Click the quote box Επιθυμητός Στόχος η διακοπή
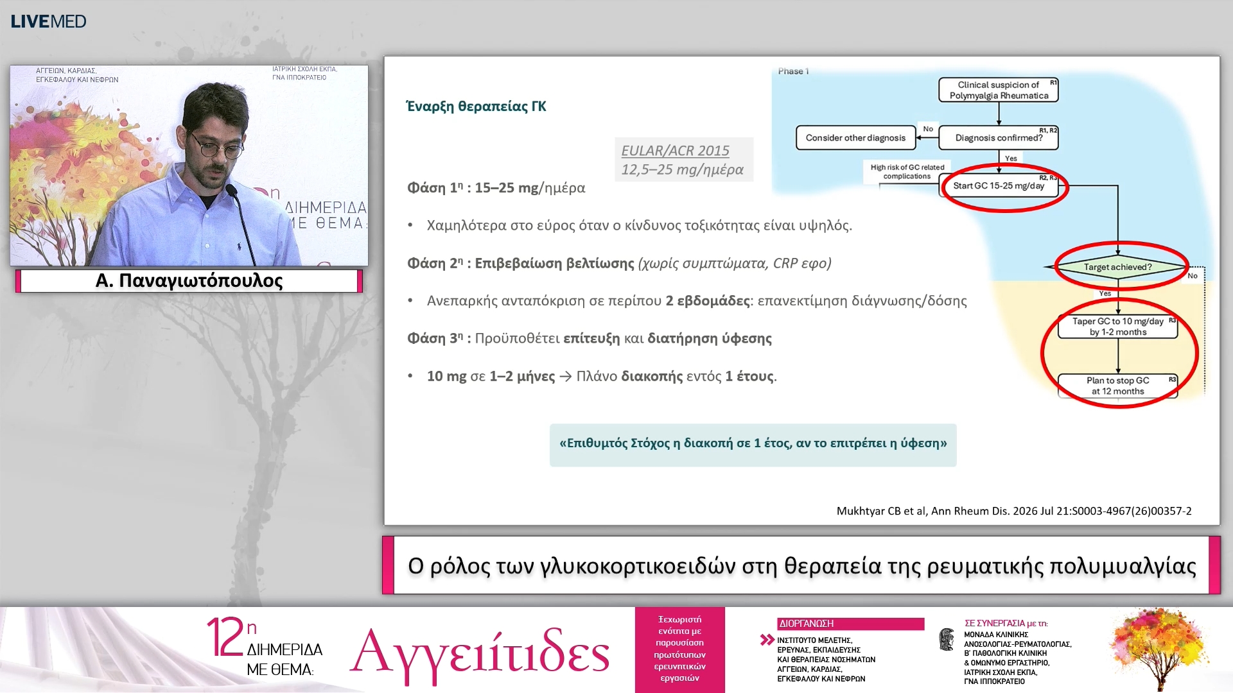Viewport: 1233px width, 693px height. (x=753, y=445)
